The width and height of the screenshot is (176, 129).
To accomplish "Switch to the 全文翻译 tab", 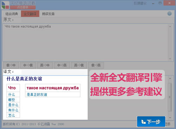I will tap(30, 14).
